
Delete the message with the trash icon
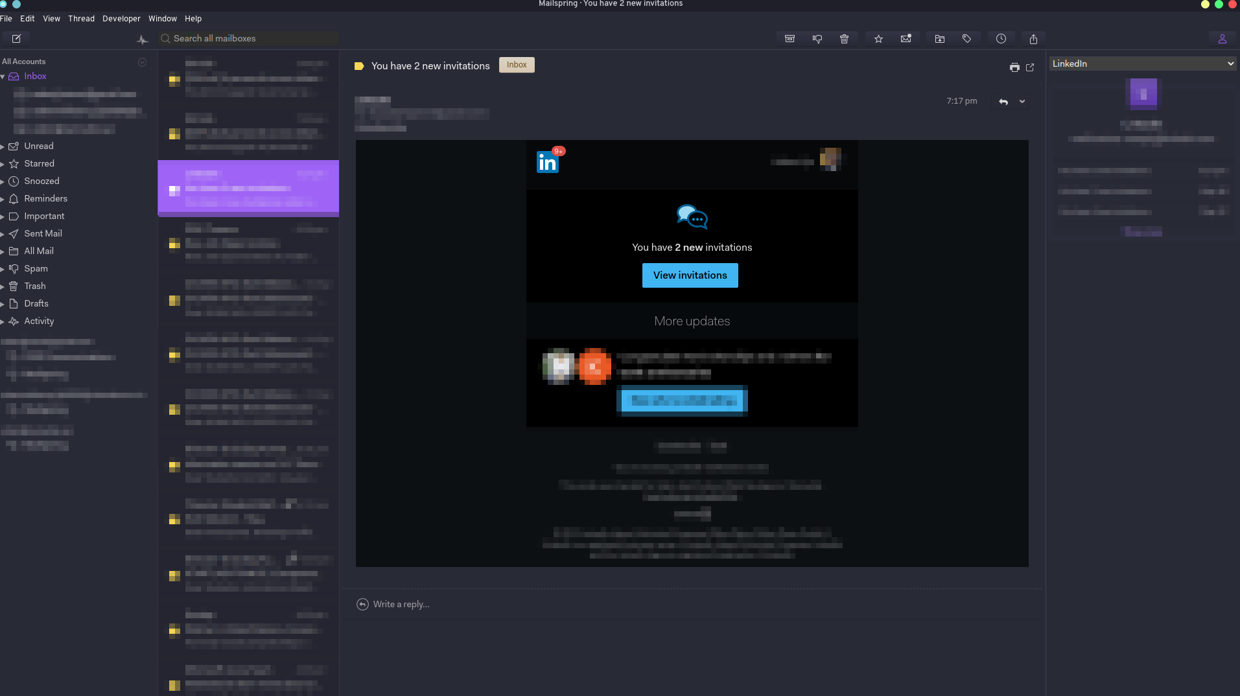pos(843,38)
